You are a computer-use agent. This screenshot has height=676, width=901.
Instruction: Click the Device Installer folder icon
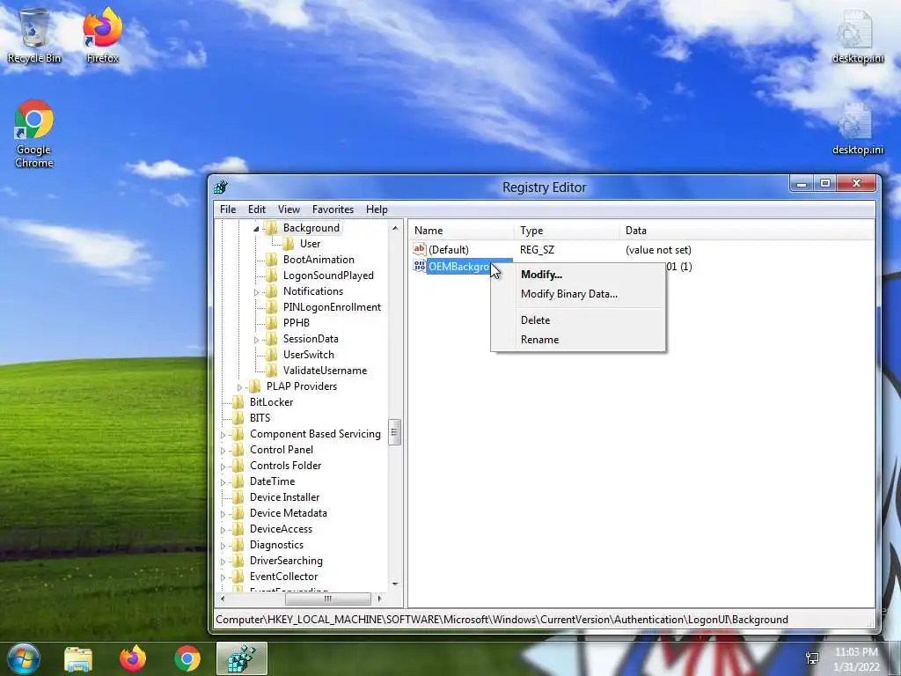[238, 497]
